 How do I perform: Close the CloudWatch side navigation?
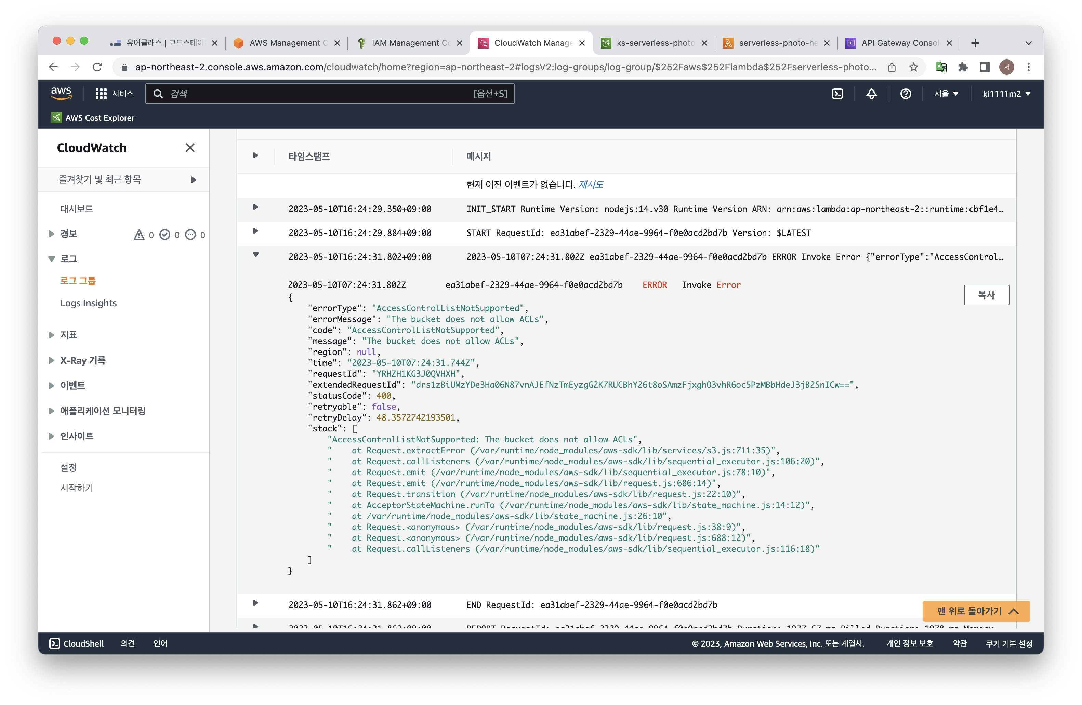point(190,148)
